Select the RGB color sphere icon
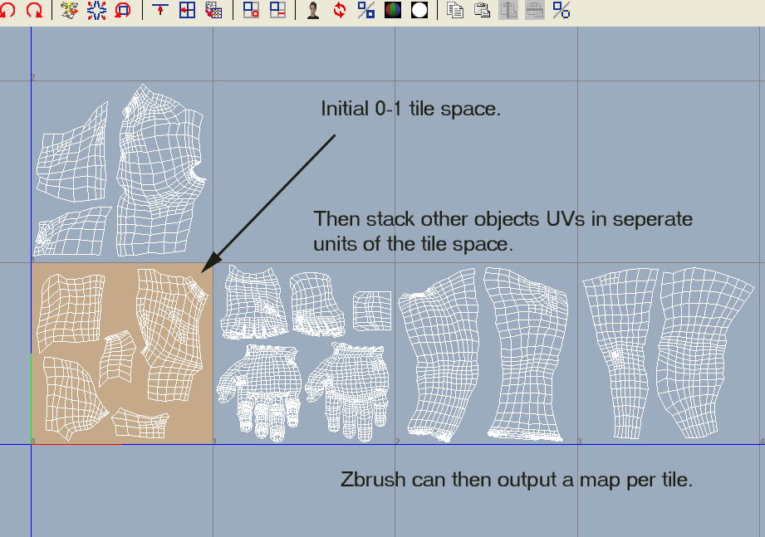 point(393,10)
